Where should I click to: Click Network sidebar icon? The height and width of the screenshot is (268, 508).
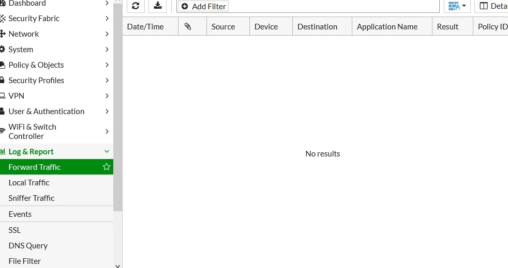click(3, 34)
